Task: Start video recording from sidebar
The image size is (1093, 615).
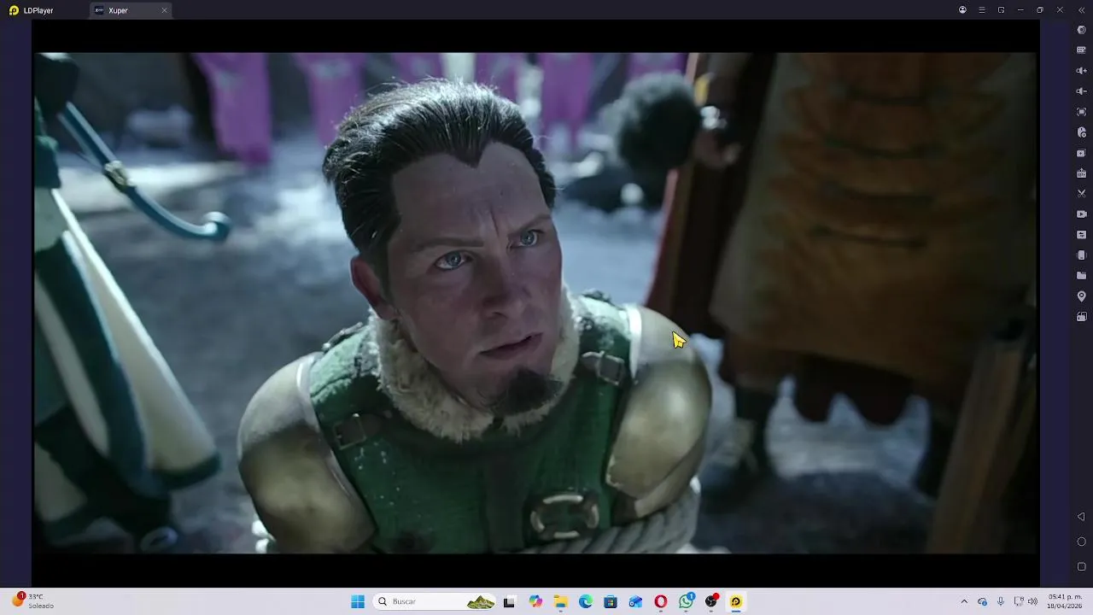Action: pos(1081,214)
